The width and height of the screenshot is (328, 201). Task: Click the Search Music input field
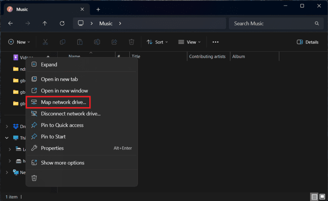(273, 23)
